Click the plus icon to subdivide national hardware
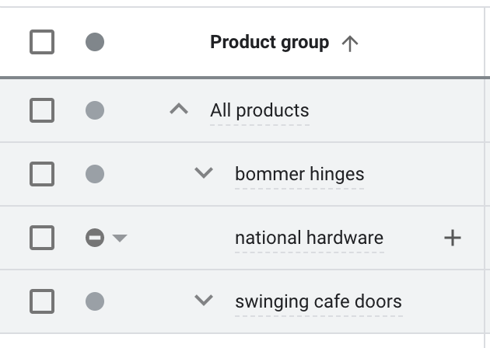This screenshot has height=348, width=490. (452, 238)
